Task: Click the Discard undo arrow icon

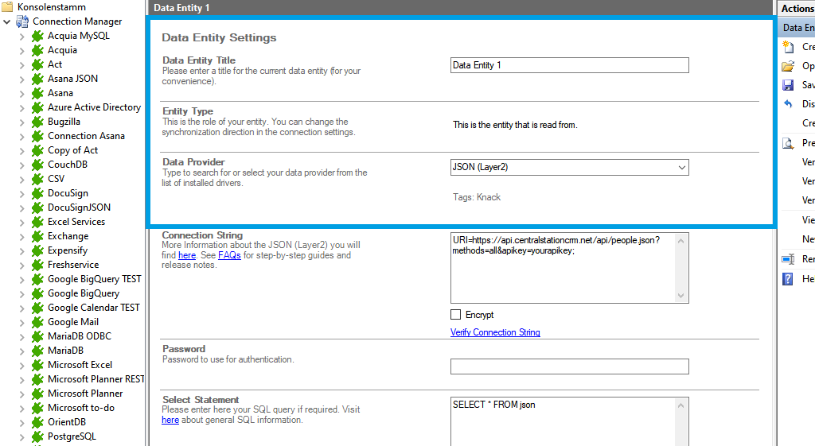Action: tap(788, 104)
